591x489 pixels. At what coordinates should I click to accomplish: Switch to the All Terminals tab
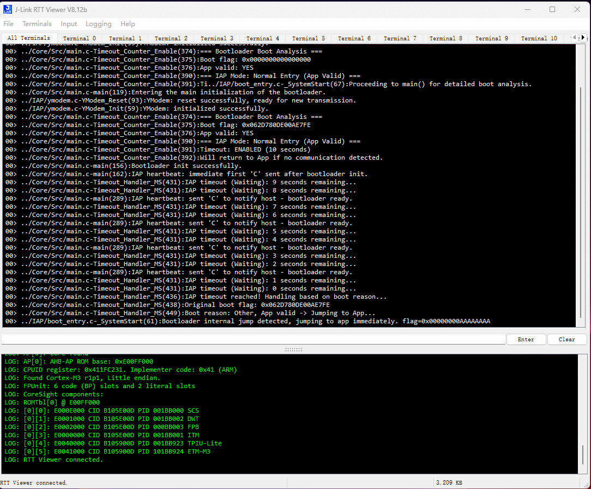point(29,38)
